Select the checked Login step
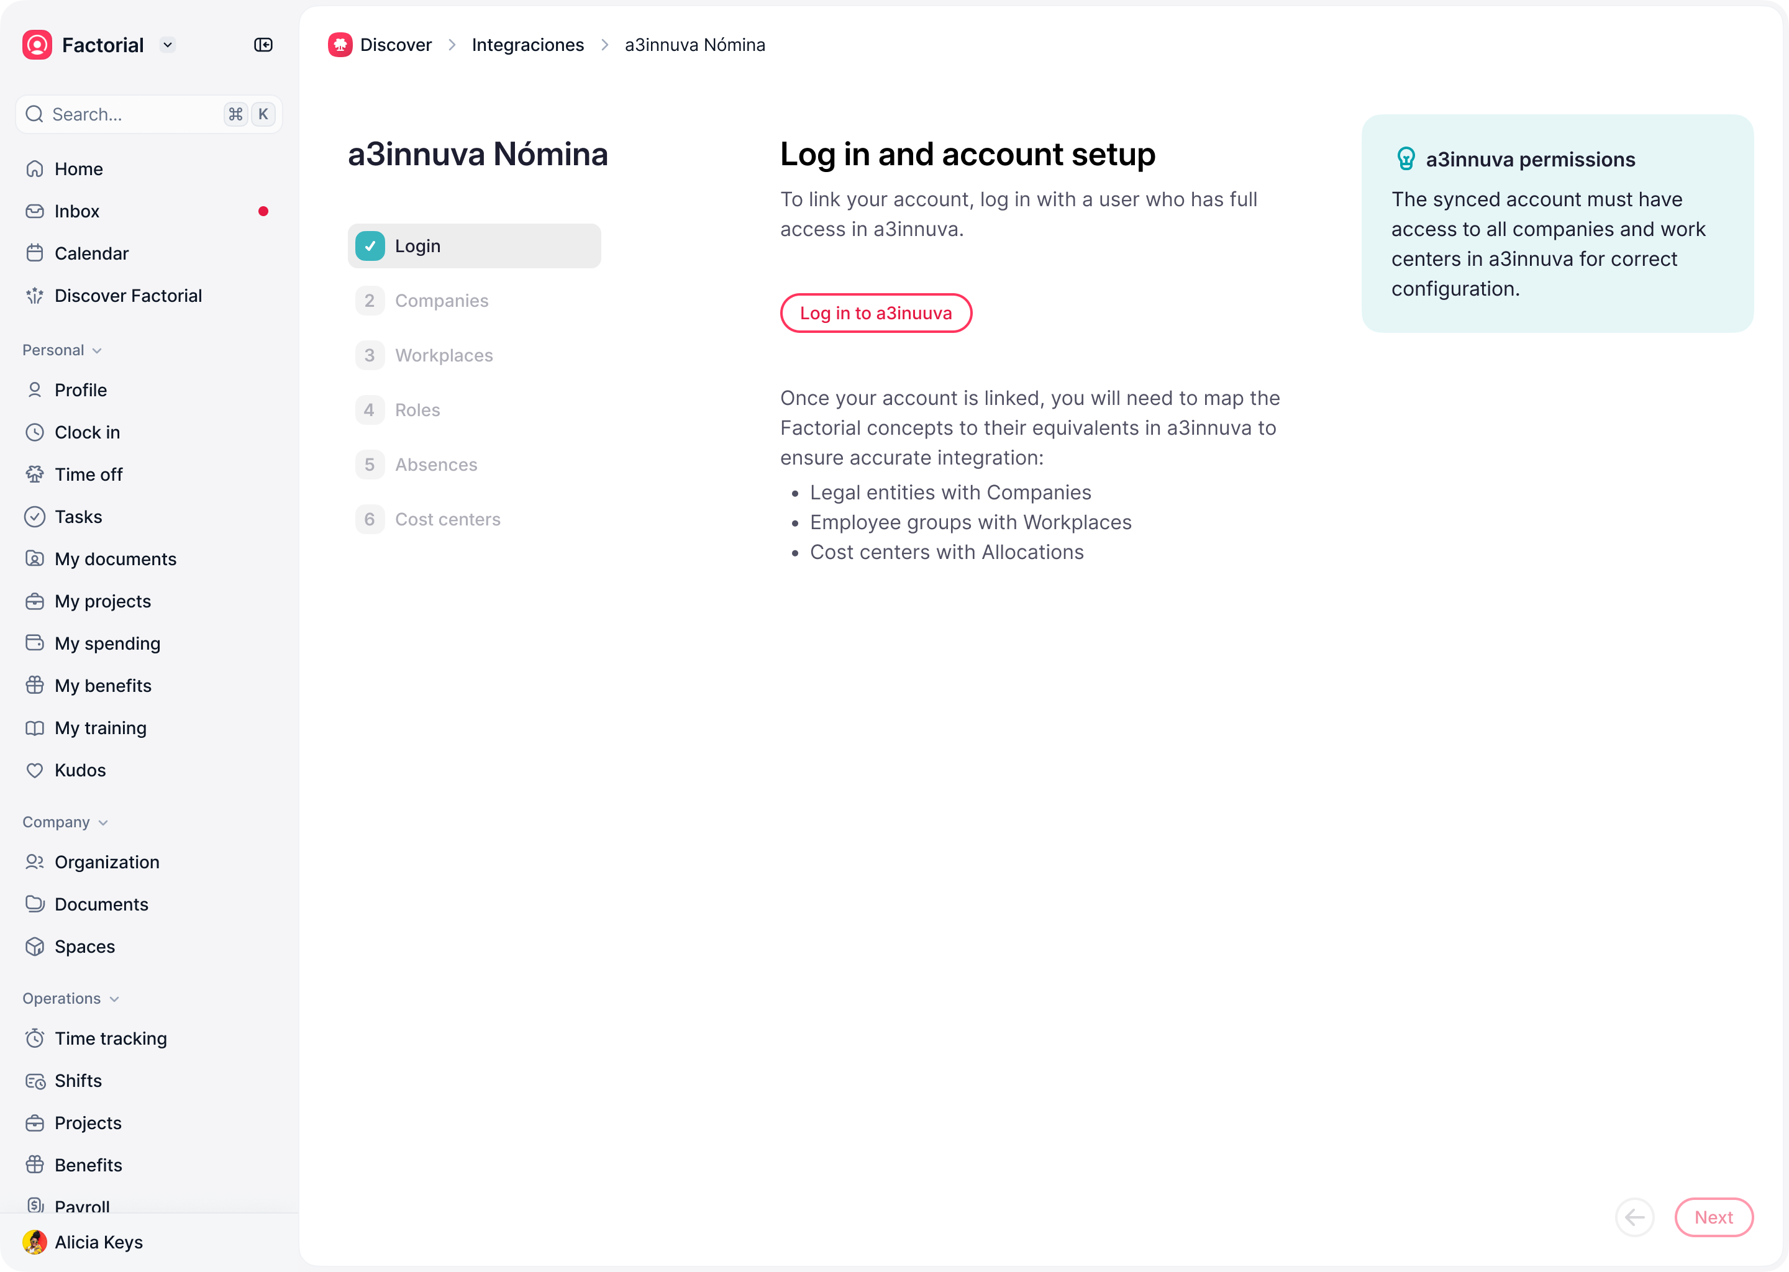 (474, 246)
